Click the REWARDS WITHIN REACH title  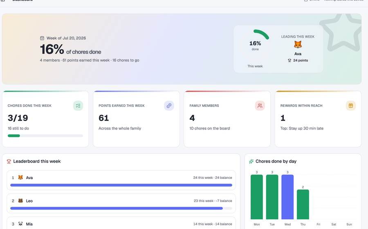[301, 106]
